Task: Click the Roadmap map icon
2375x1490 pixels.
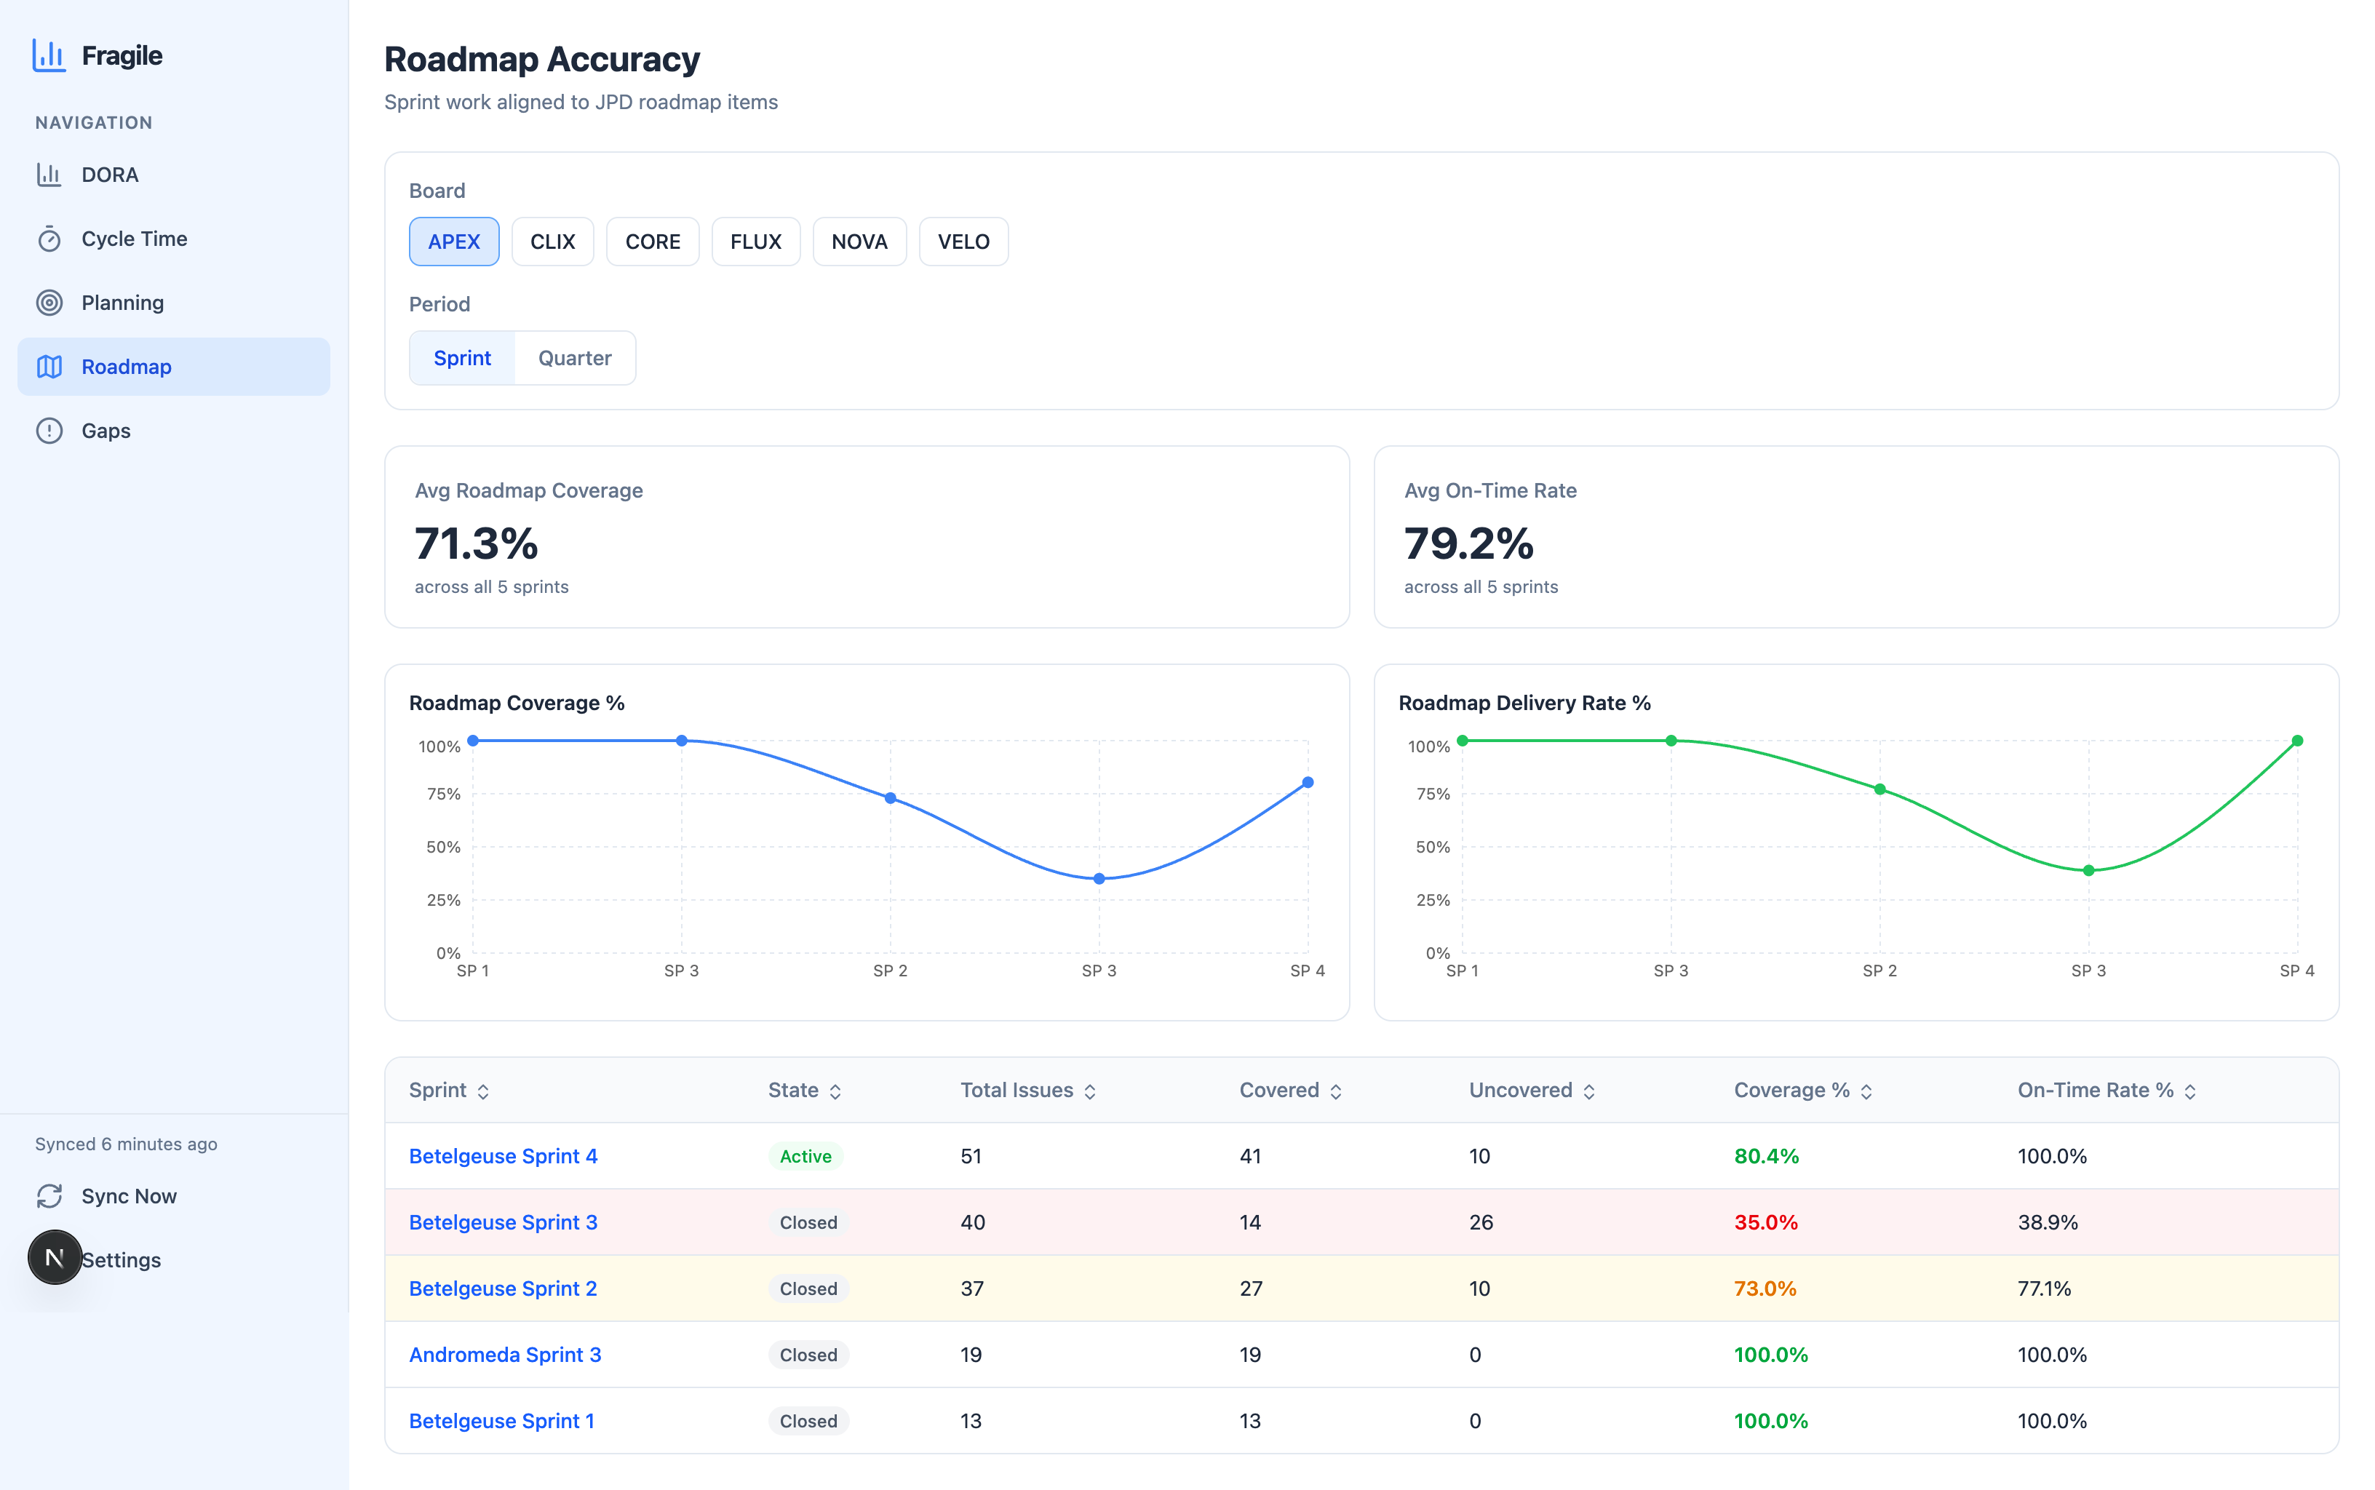Action: 49,367
